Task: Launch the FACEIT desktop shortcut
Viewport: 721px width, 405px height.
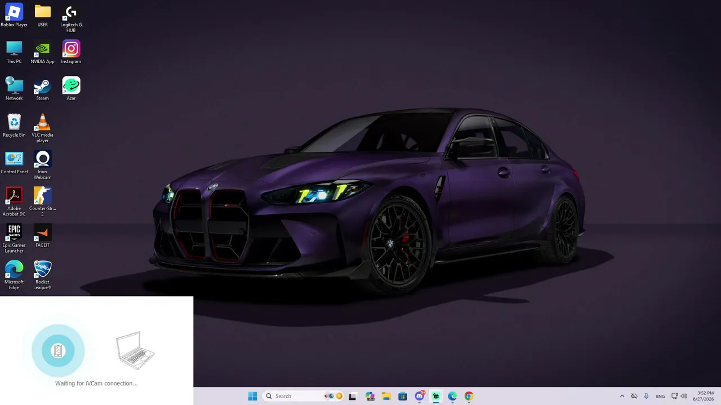Action: (x=42, y=235)
